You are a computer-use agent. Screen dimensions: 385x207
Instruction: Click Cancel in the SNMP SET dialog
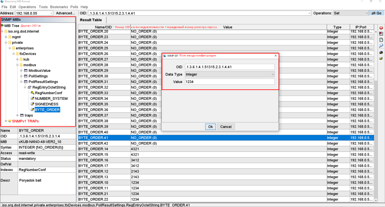click(226, 127)
